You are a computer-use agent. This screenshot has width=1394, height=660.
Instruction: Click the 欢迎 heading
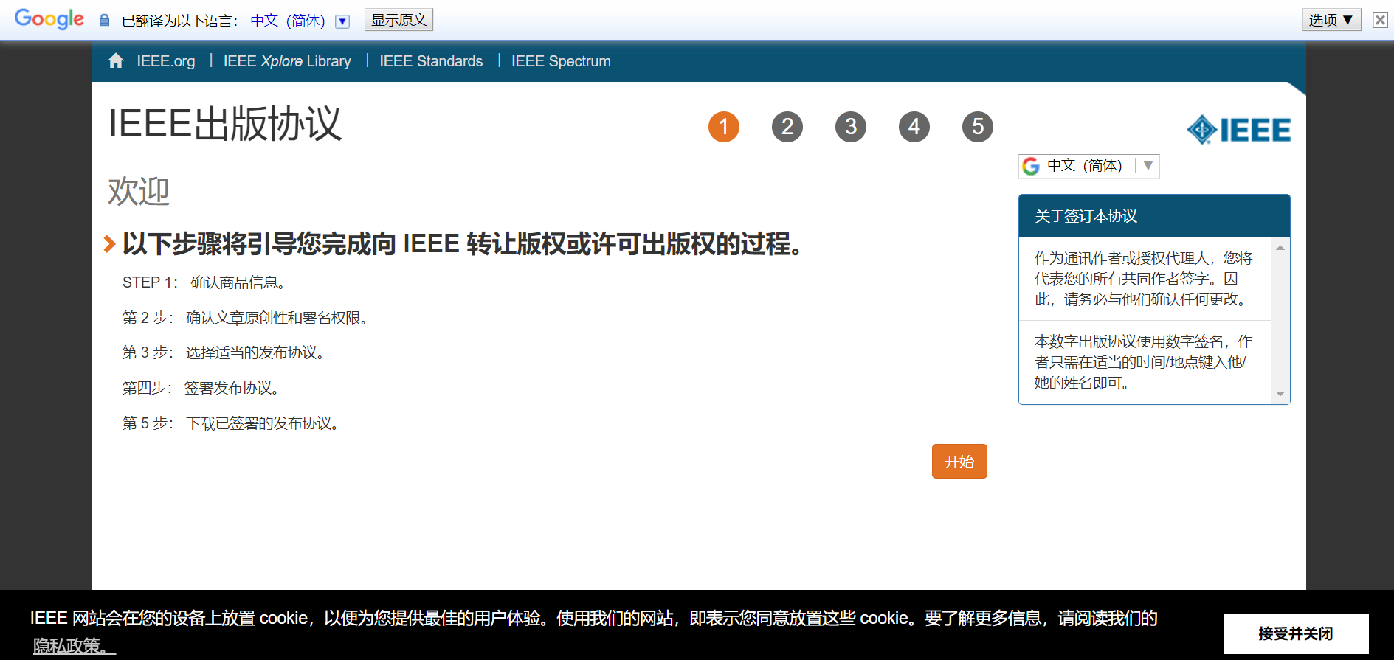click(139, 192)
